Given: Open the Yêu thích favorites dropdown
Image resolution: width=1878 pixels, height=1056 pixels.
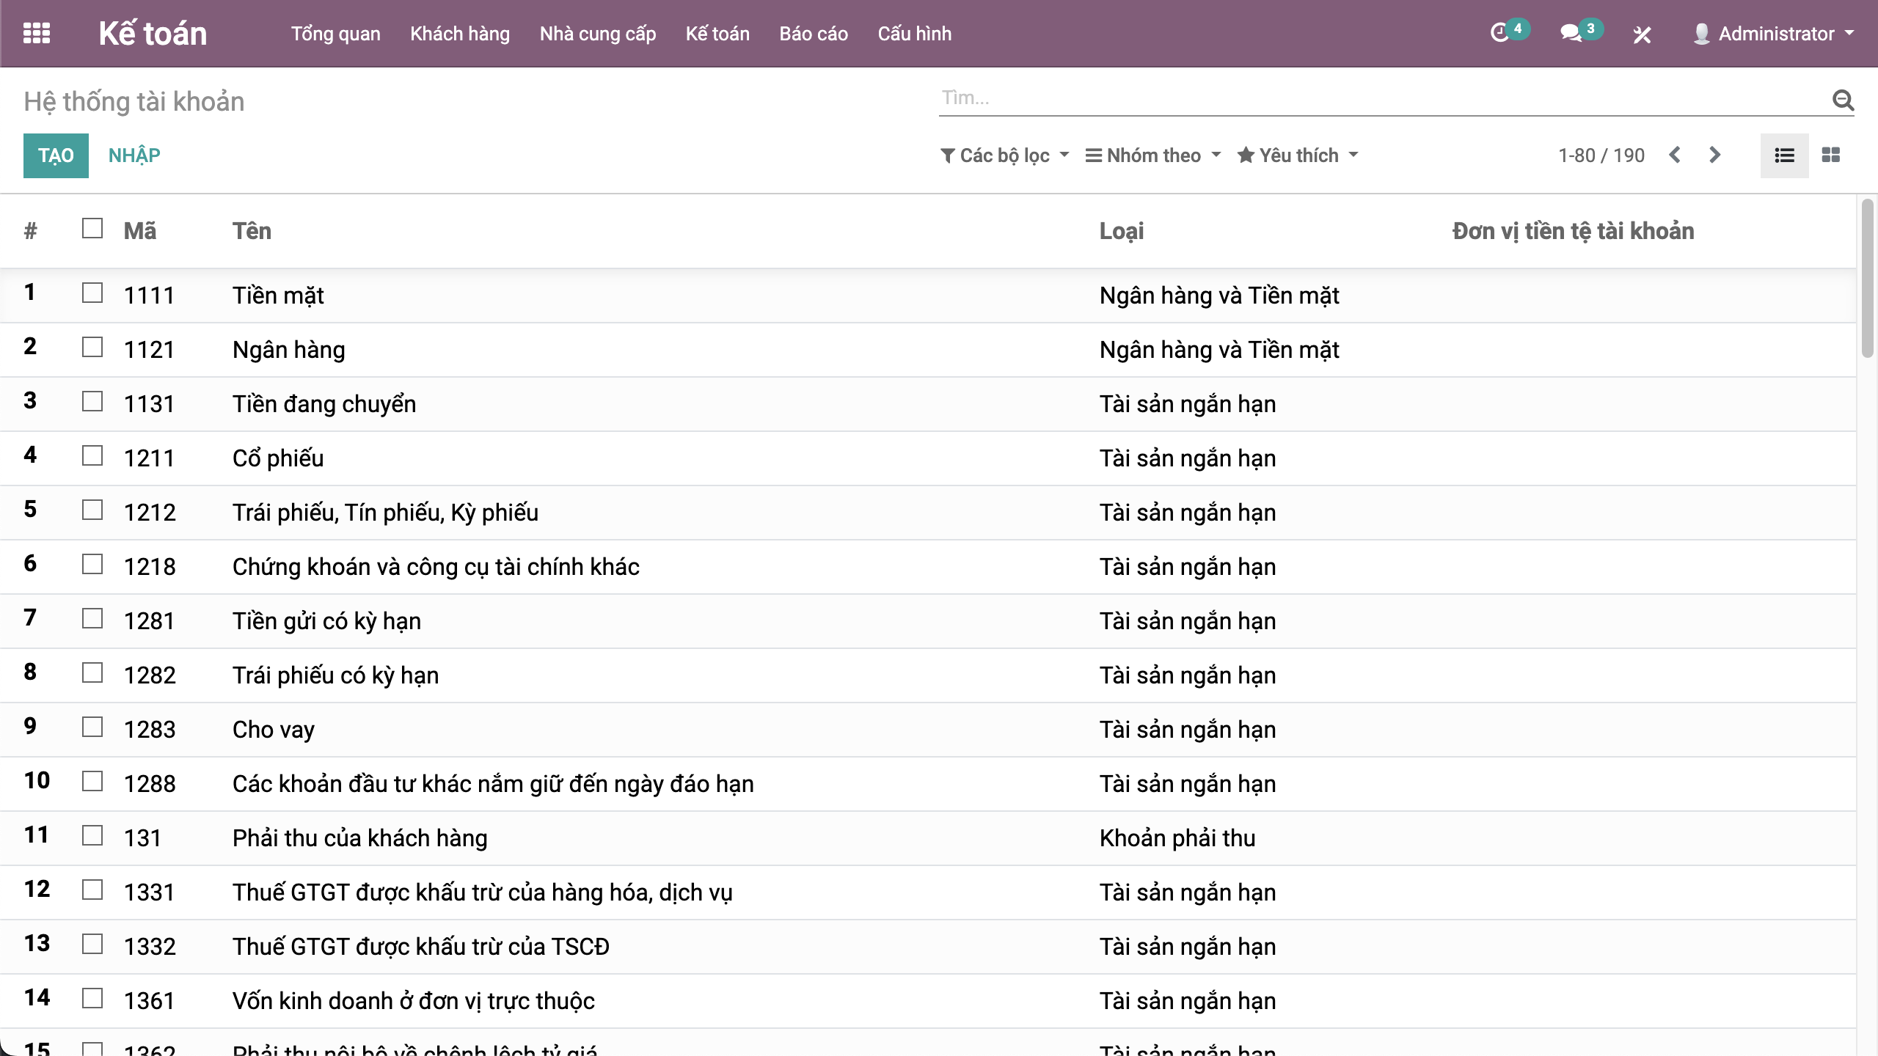Looking at the screenshot, I should pyautogui.click(x=1298, y=155).
